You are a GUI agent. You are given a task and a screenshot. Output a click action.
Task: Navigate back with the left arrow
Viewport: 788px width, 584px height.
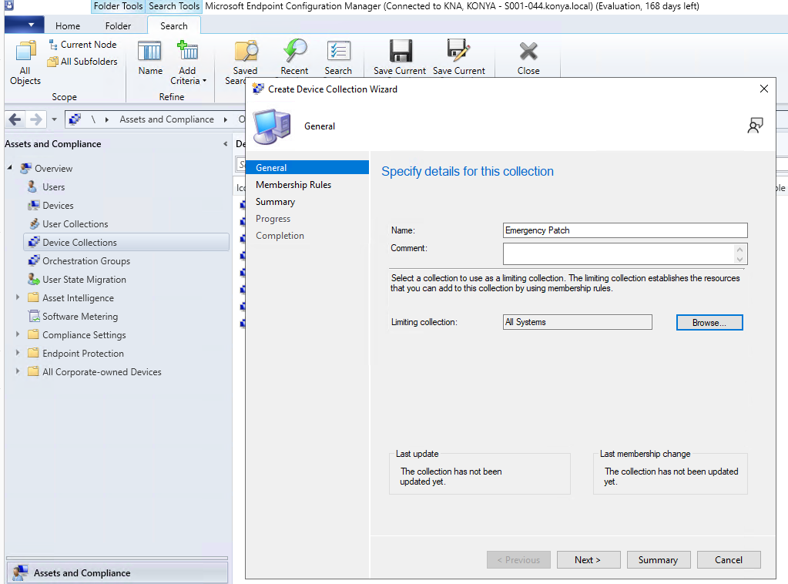pyautogui.click(x=15, y=119)
